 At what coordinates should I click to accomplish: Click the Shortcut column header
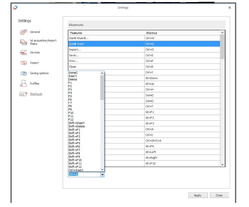(x=182, y=33)
